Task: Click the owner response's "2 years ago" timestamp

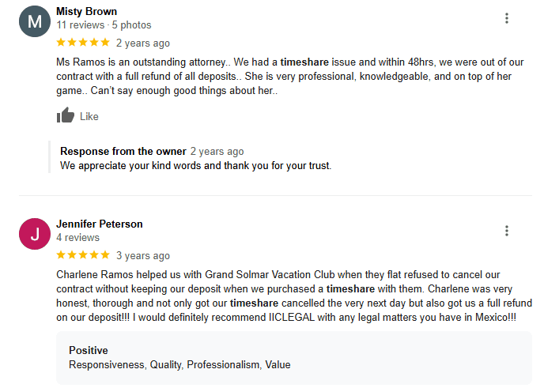Action: click(x=217, y=152)
